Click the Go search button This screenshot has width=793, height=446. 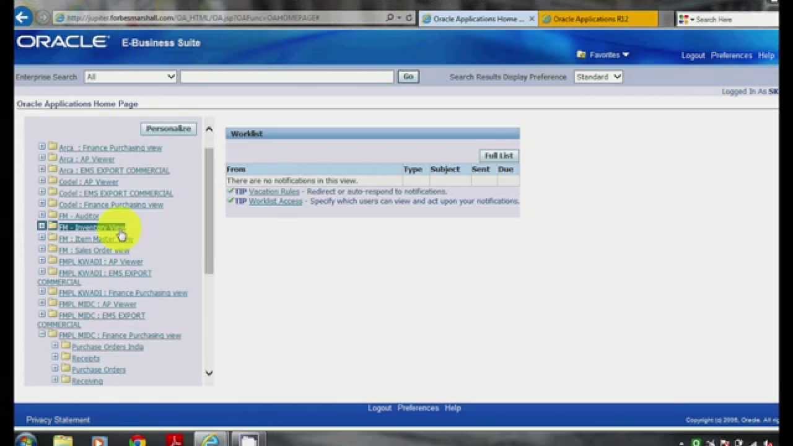[408, 77]
